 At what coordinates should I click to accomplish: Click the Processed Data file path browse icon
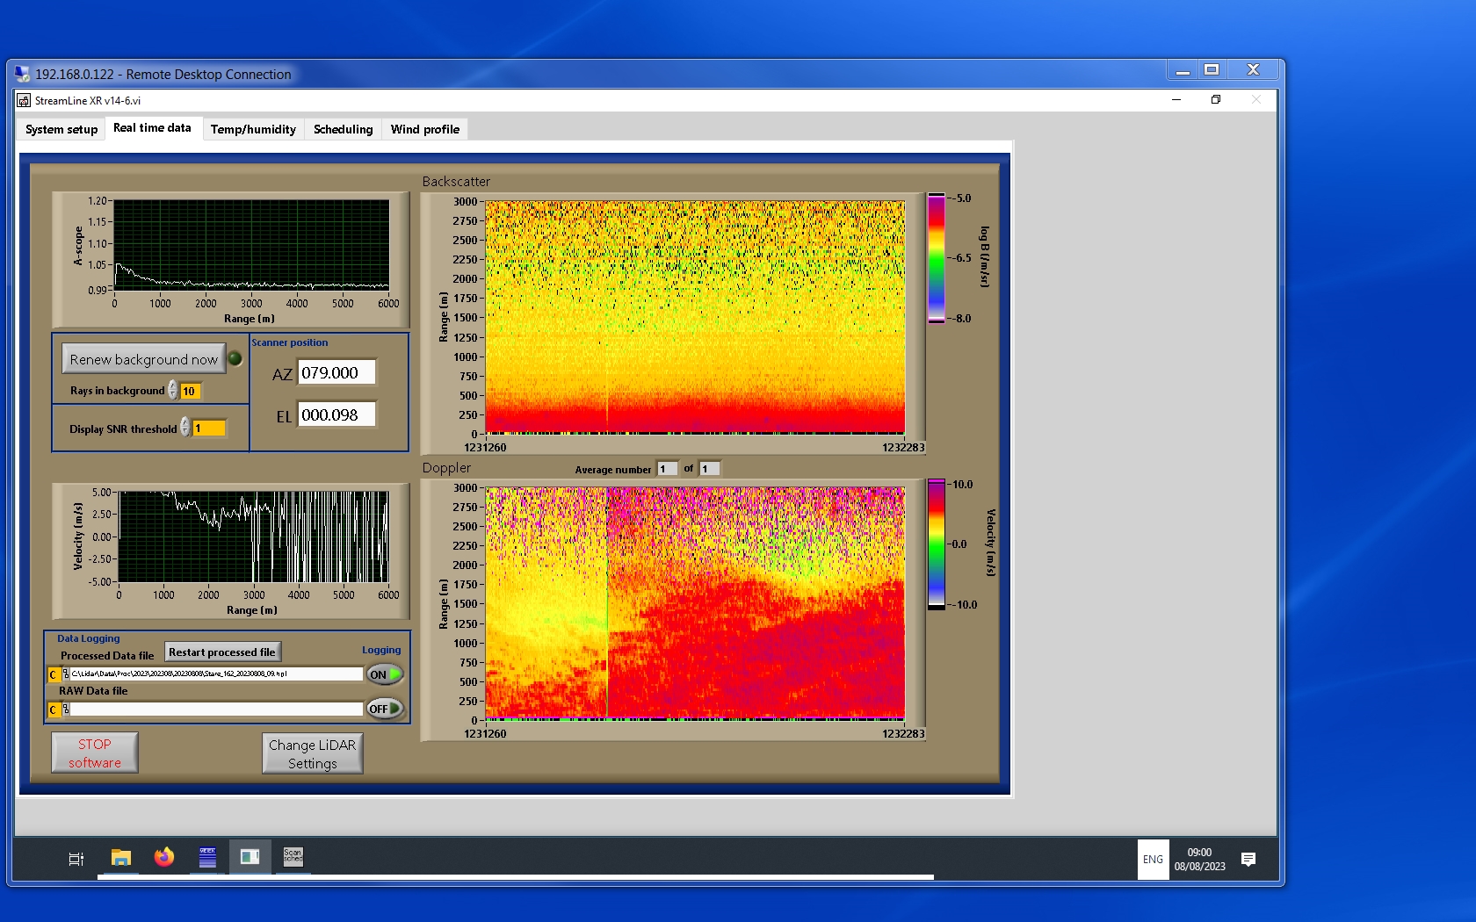(66, 674)
